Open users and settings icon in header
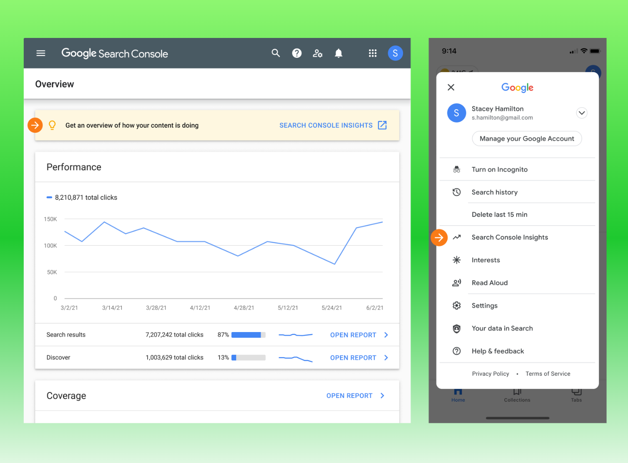The width and height of the screenshot is (628, 463). pos(318,53)
